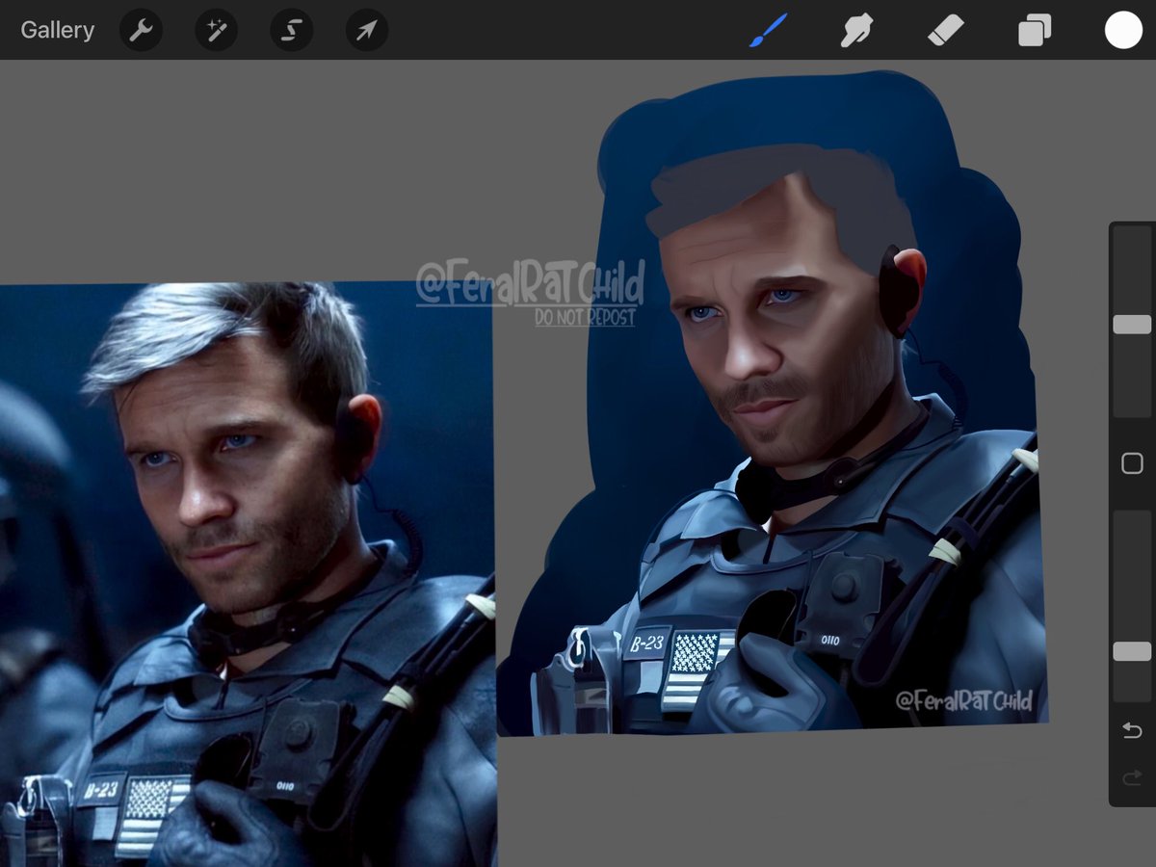Click the brush opacity slider handle

(x=1132, y=652)
